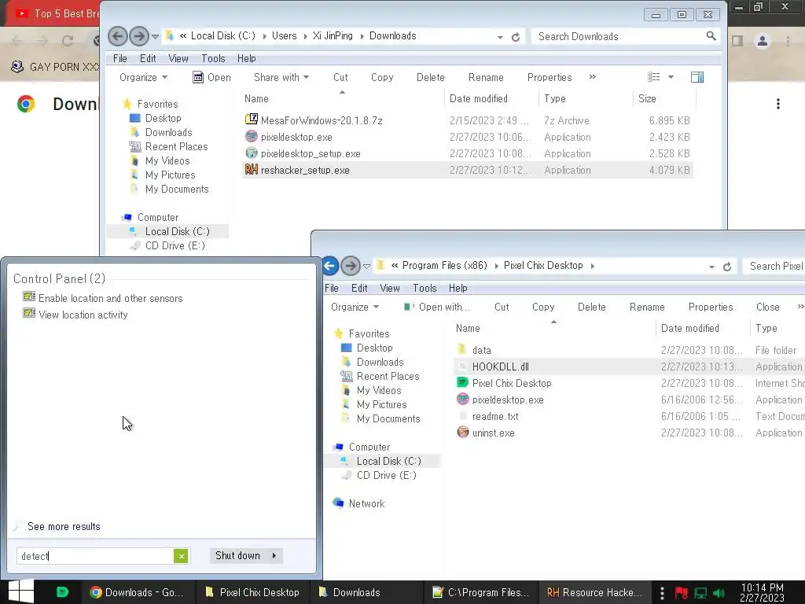Select HOOKDLL.dll file
The height and width of the screenshot is (604, 805).
tap(500, 366)
